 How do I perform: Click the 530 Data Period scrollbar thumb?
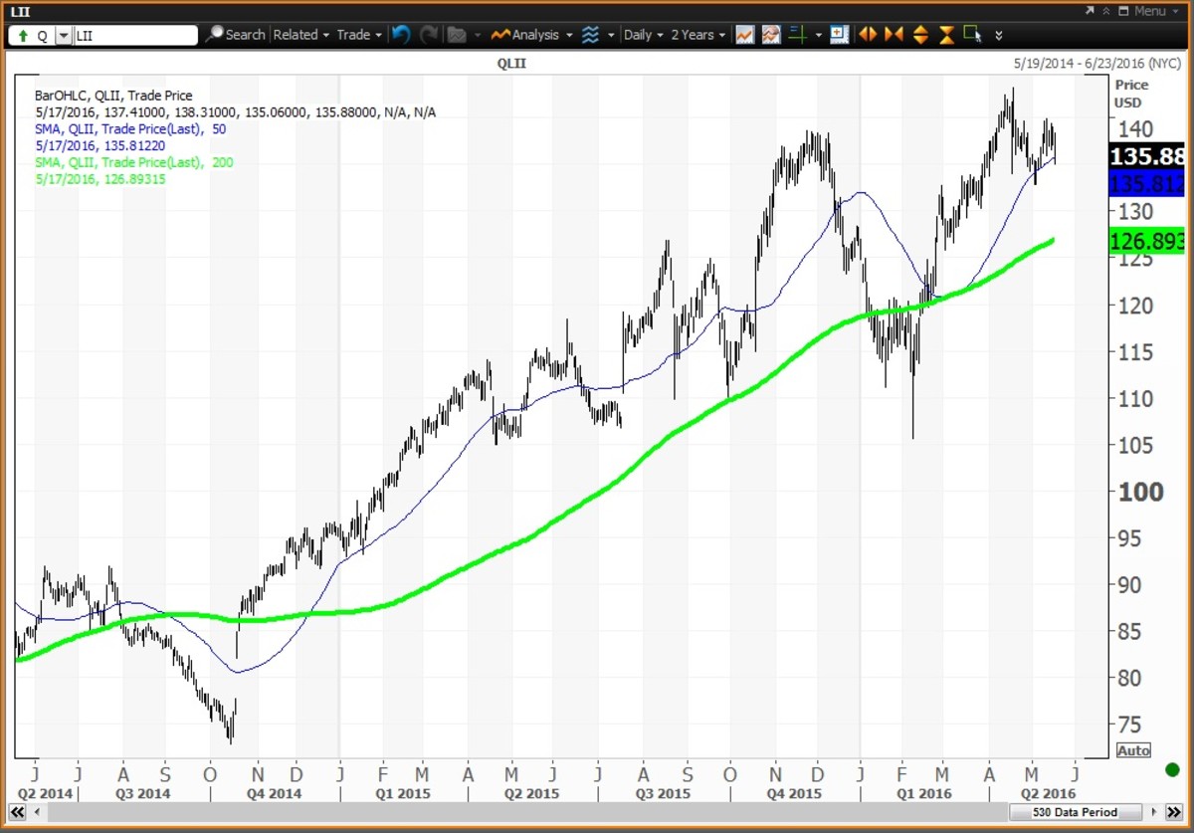(x=1078, y=812)
